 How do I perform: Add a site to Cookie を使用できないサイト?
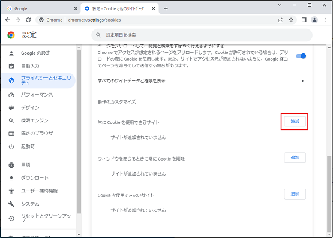(x=295, y=194)
